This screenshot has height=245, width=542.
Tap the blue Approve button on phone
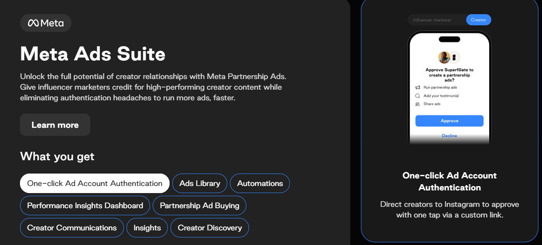point(449,121)
